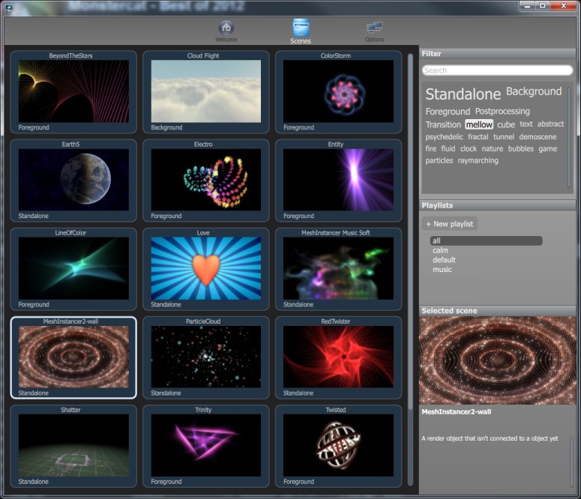This screenshot has width=581, height=499.
Task: Maximize the application window
Action: (x=542, y=6)
